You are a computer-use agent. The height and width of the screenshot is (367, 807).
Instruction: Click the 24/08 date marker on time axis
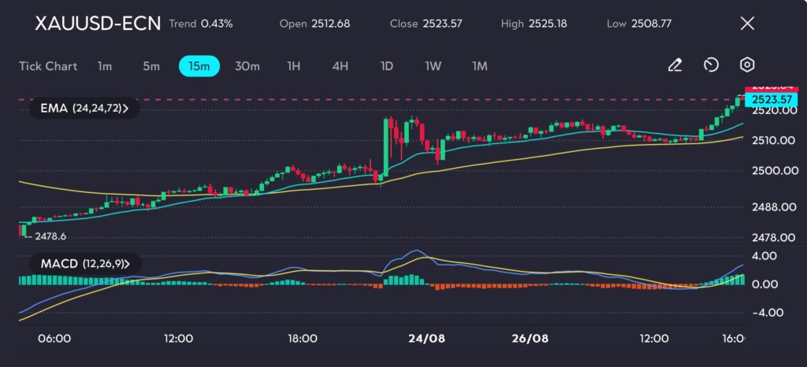click(426, 338)
